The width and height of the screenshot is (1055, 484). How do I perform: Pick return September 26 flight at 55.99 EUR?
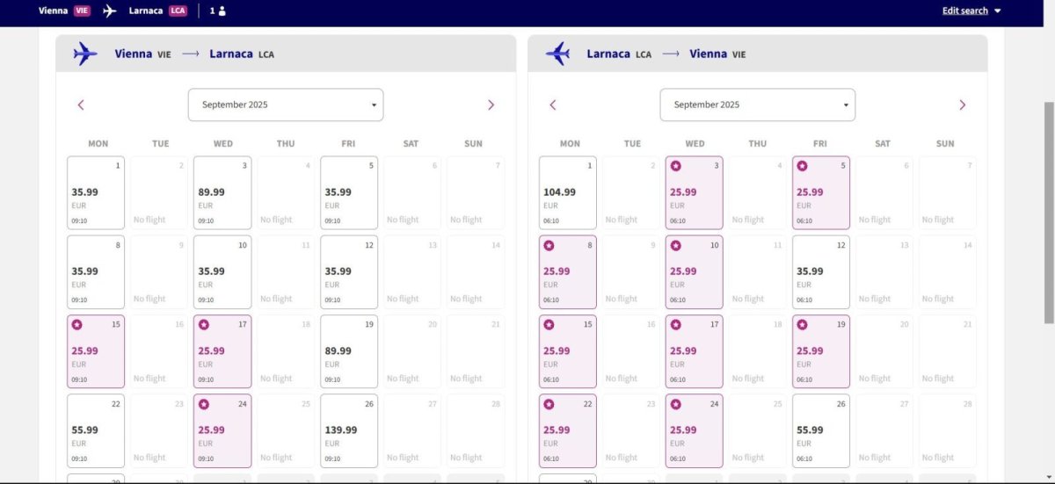(x=820, y=430)
